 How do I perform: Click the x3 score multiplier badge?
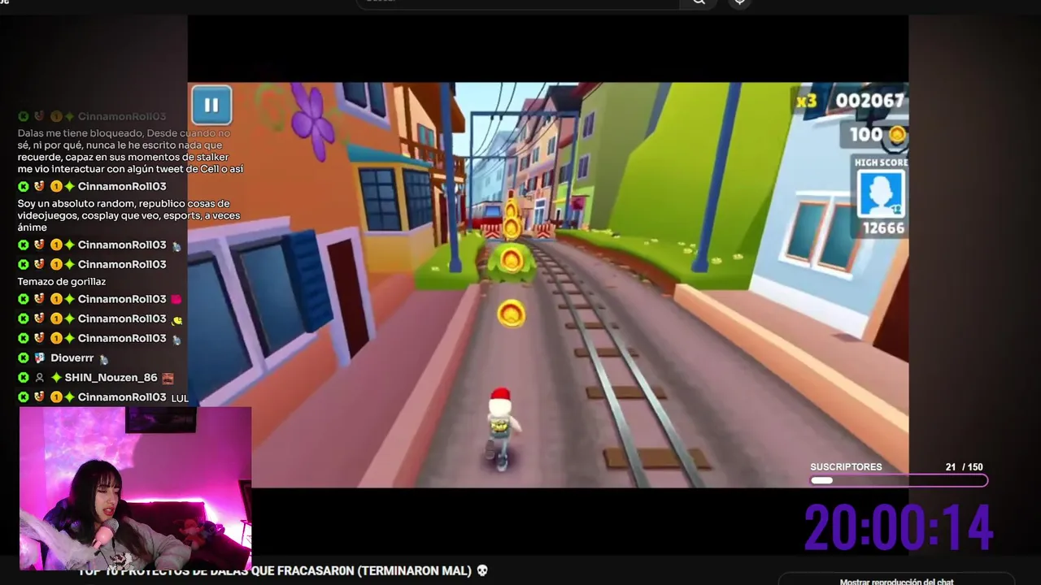coord(806,101)
